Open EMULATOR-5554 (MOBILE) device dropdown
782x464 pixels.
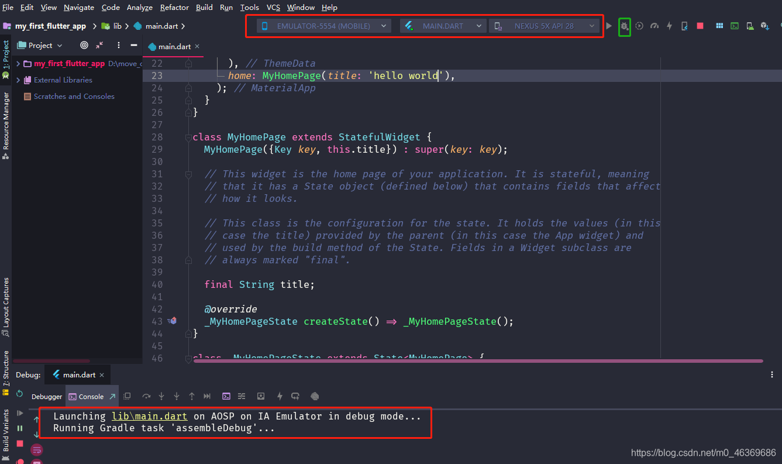[324, 26]
